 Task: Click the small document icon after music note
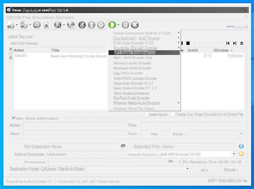[x=46, y=25]
